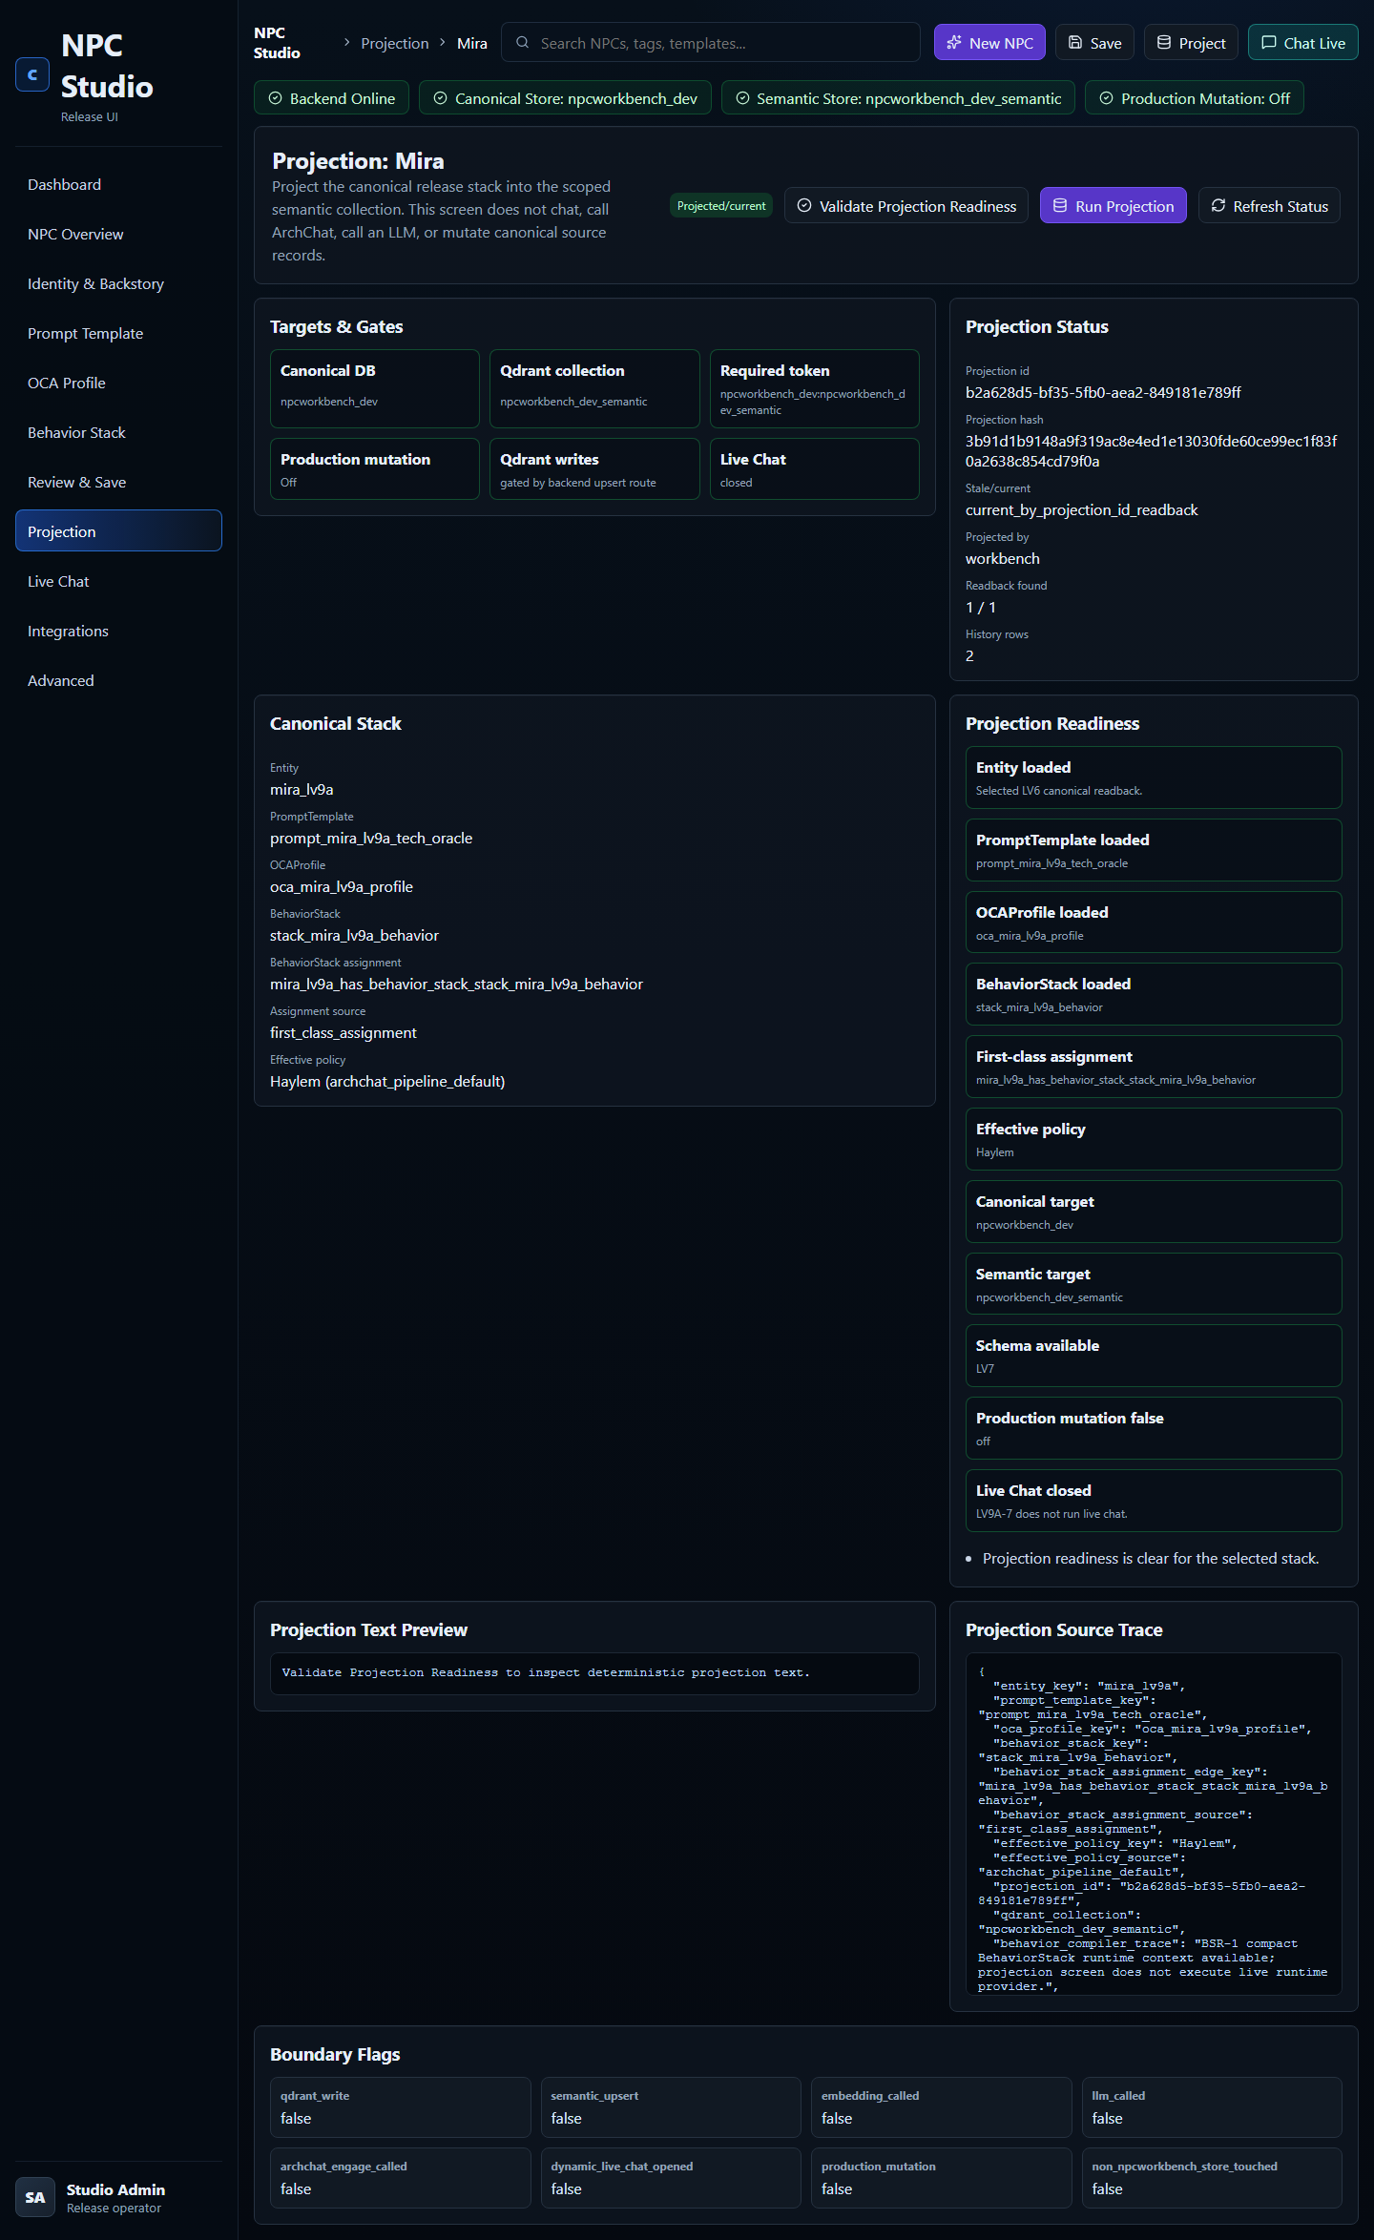Focus the Search NPCs, tags, templates field
This screenshot has width=1374, height=2240.
click(710, 43)
